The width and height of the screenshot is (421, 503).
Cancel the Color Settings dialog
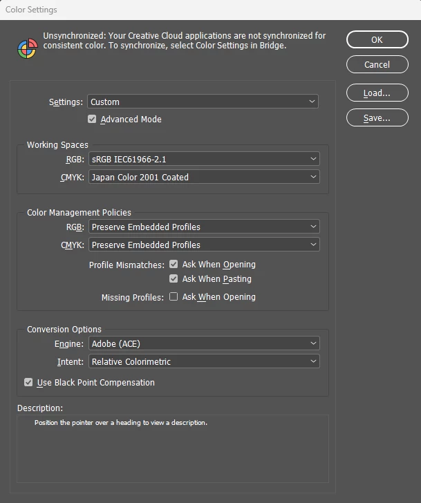(x=377, y=64)
